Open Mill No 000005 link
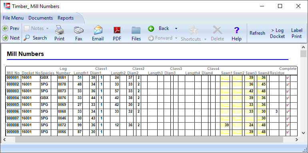The image size is (308, 153). 13,105
